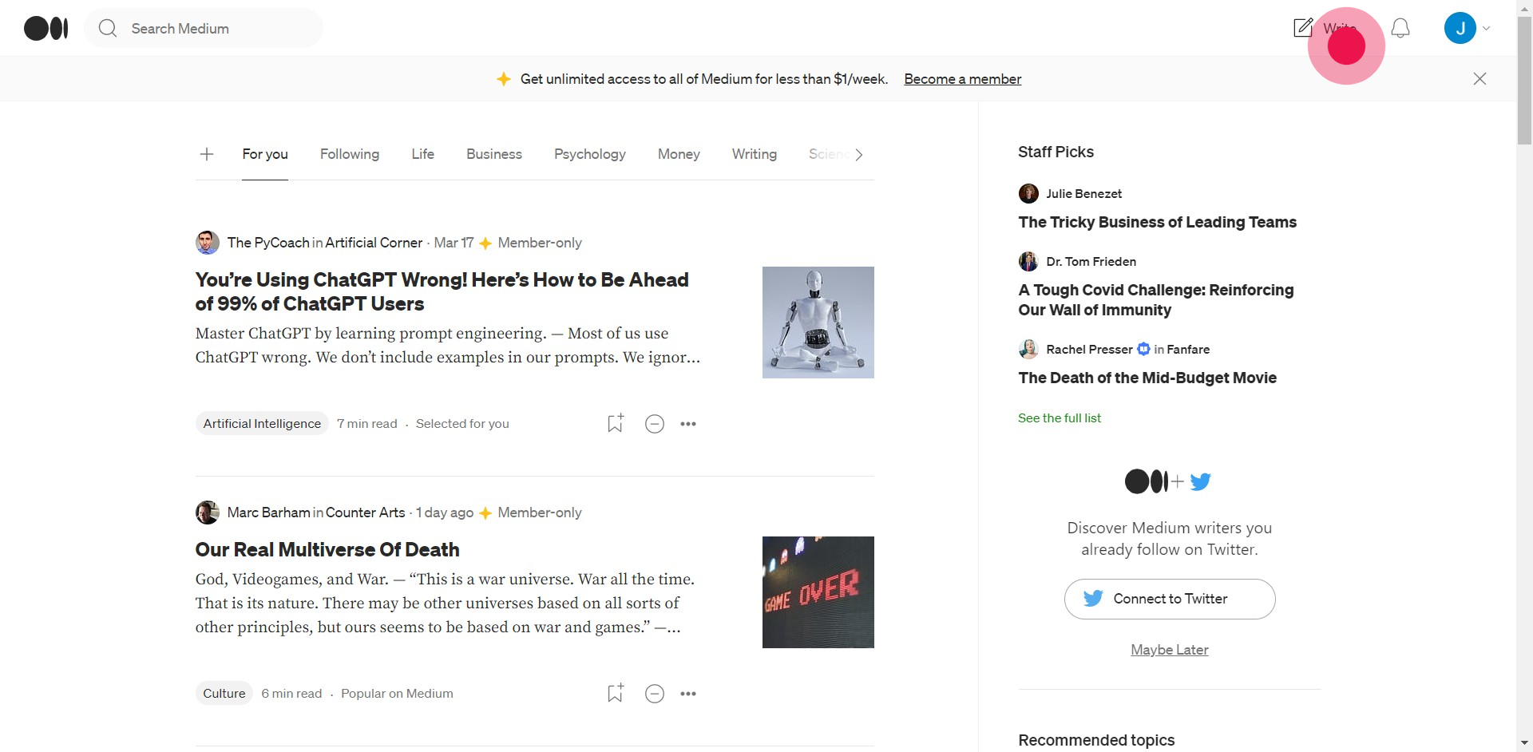Screen dimensions: 1533x752
Task: Dismiss the membership banner
Action: 1480,79
